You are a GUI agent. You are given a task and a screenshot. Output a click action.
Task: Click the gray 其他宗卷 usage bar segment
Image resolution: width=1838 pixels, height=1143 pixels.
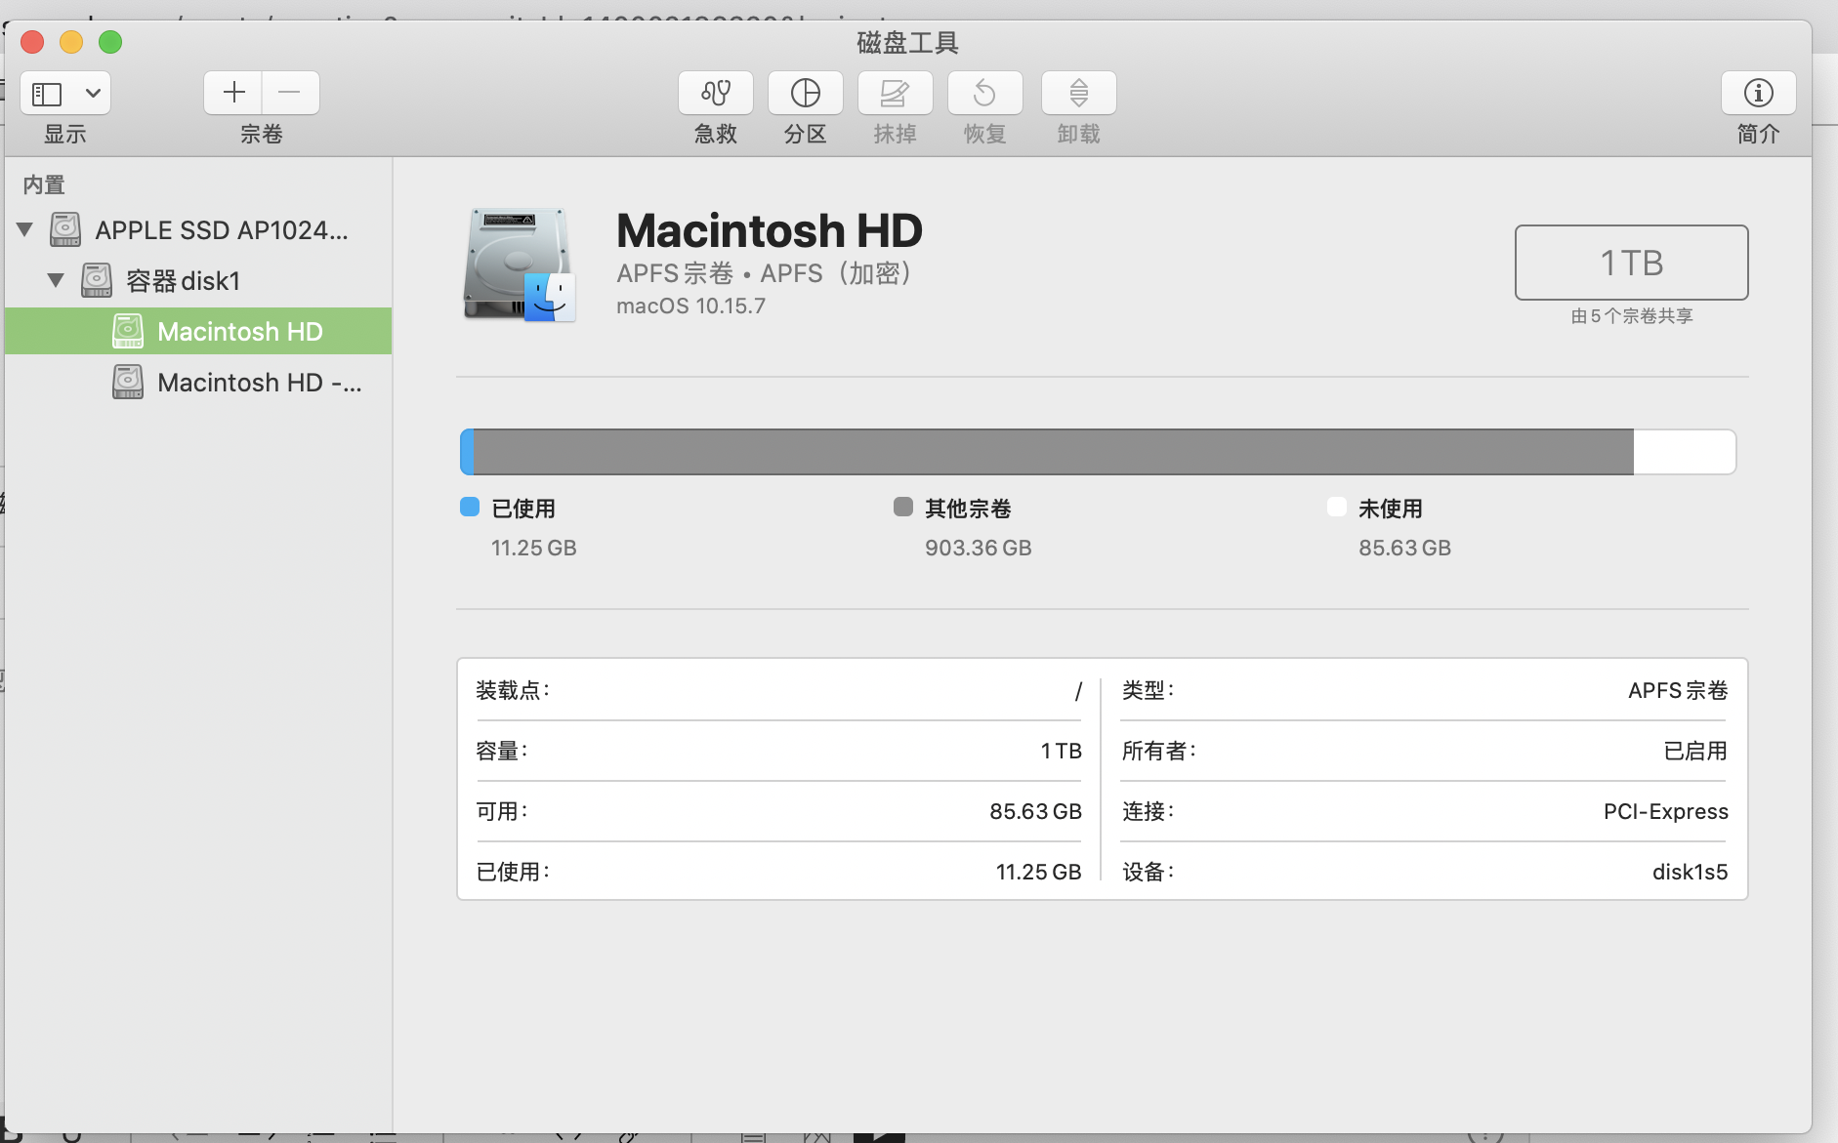1053,452
